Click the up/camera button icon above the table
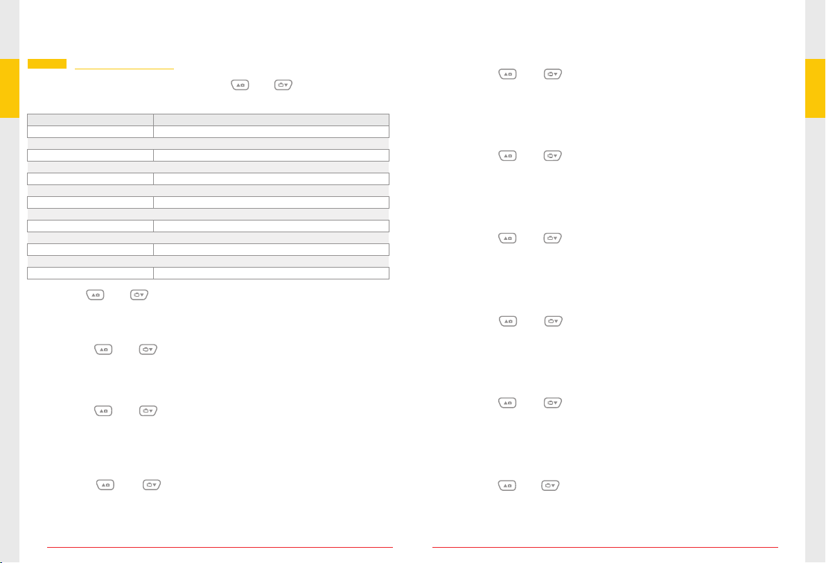Viewport: 826px width, 563px height. click(240, 85)
